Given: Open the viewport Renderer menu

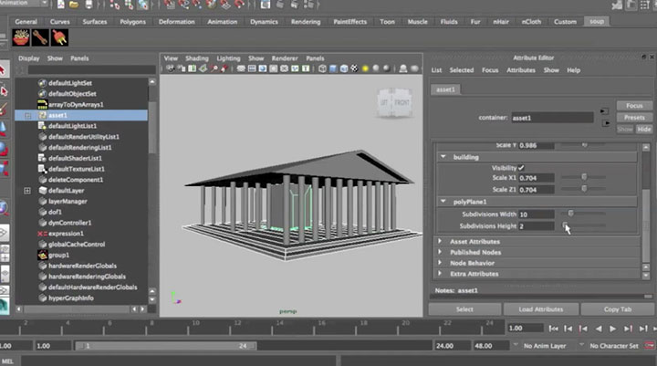Looking at the screenshot, I should pyautogui.click(x=285, y=58).
